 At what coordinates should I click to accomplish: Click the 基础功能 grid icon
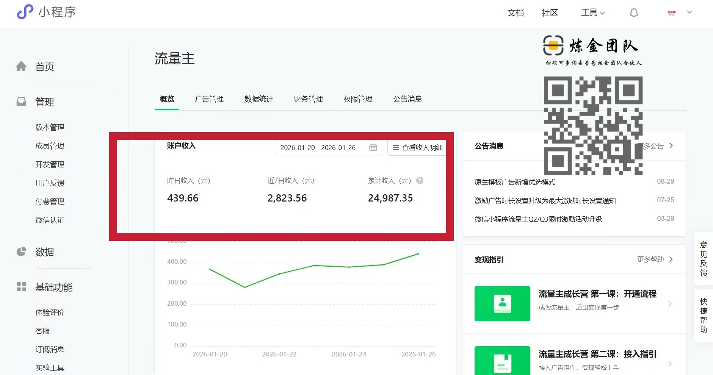point(22,287)
